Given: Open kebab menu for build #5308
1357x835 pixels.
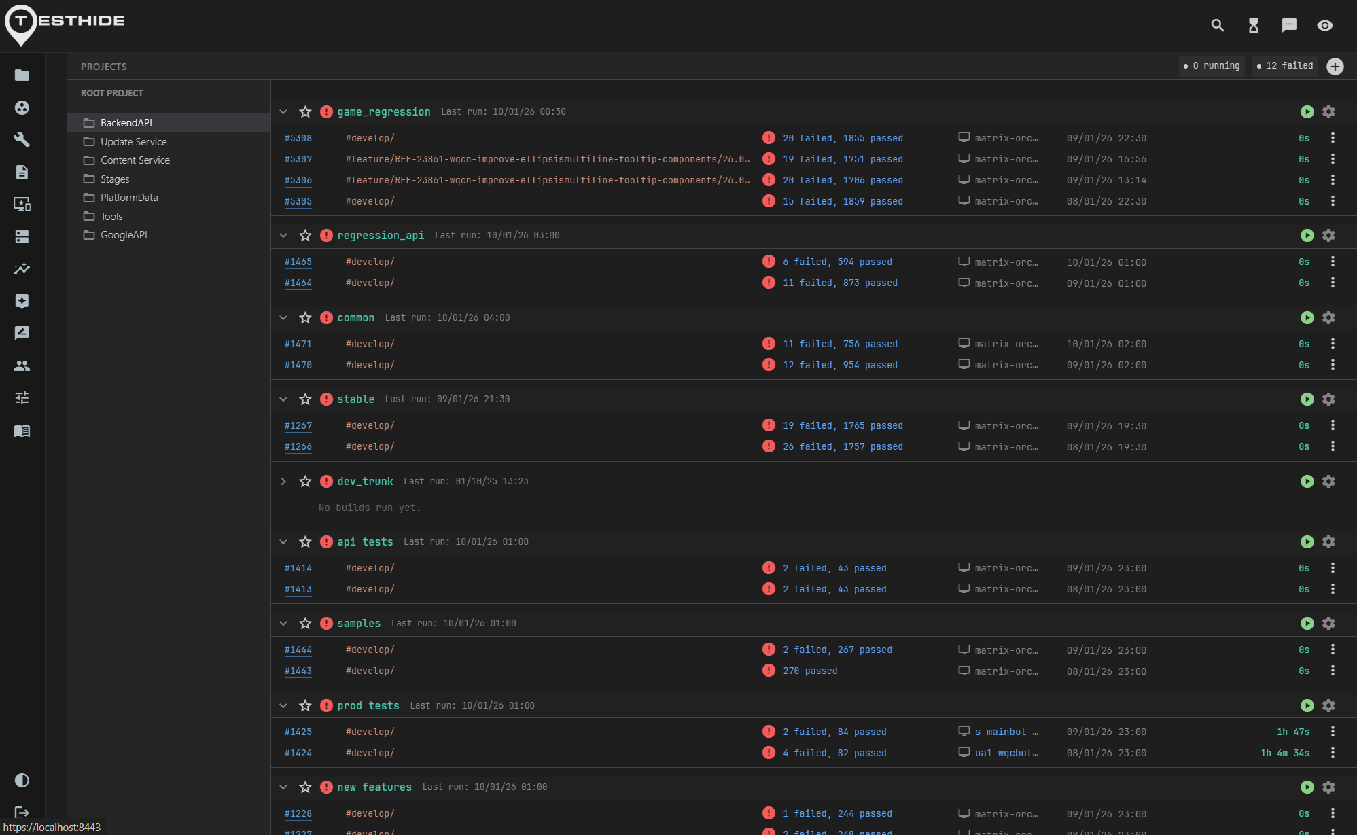Looking at the screenshot, I should [x=1333, y=138].
